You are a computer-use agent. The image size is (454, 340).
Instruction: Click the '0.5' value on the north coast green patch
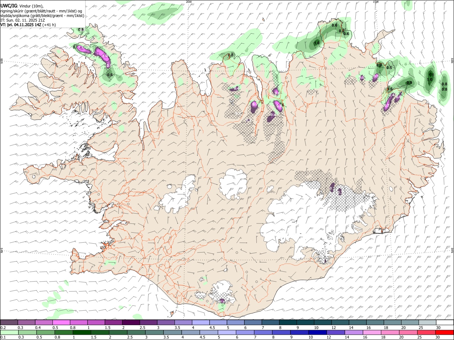point(231,55)
